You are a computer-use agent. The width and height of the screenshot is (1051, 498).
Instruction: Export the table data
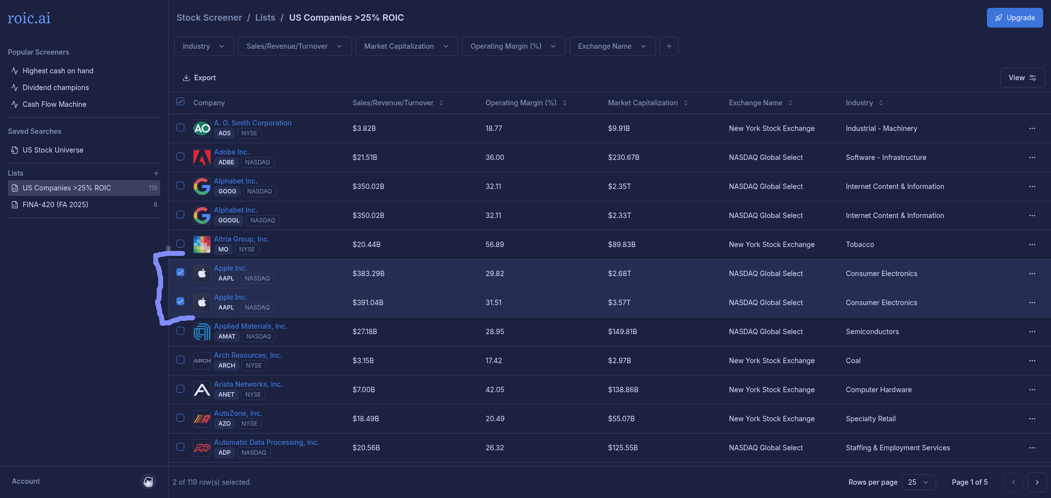point(199,78)
